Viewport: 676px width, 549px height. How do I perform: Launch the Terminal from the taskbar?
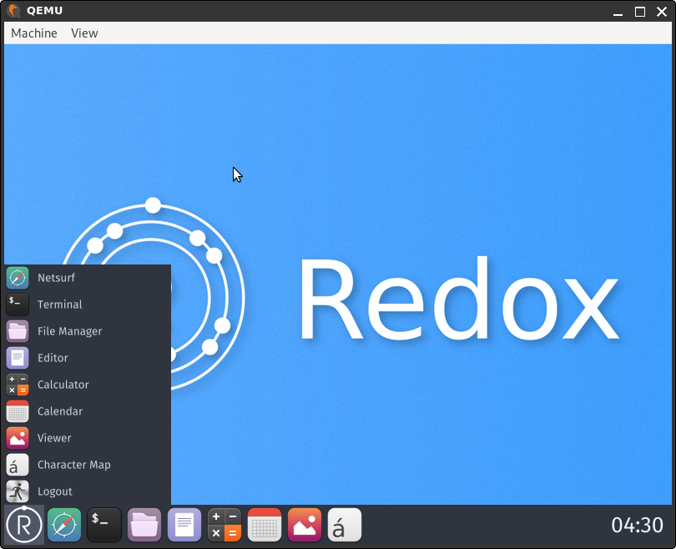[103, 525]
